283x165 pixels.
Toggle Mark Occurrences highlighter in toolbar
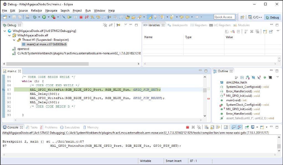150,17
